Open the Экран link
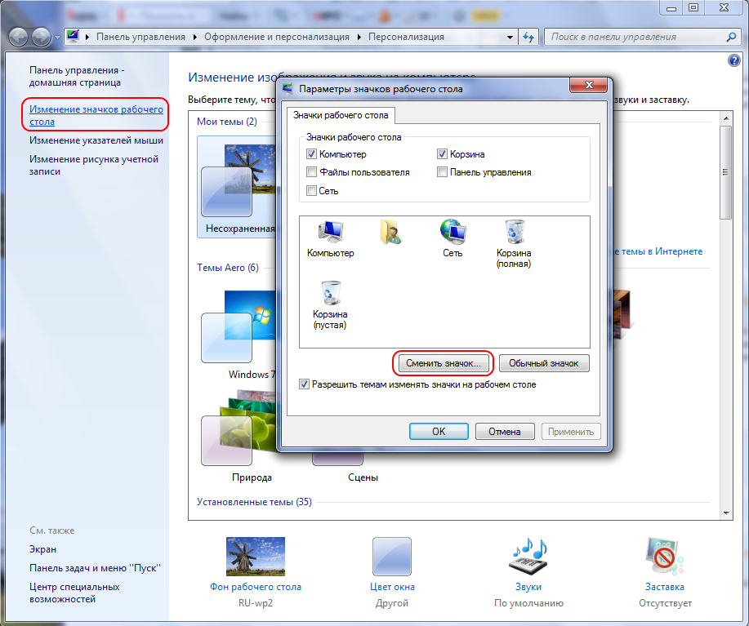The width and height of the screenshot is (749, 626). tap(43, 549)
